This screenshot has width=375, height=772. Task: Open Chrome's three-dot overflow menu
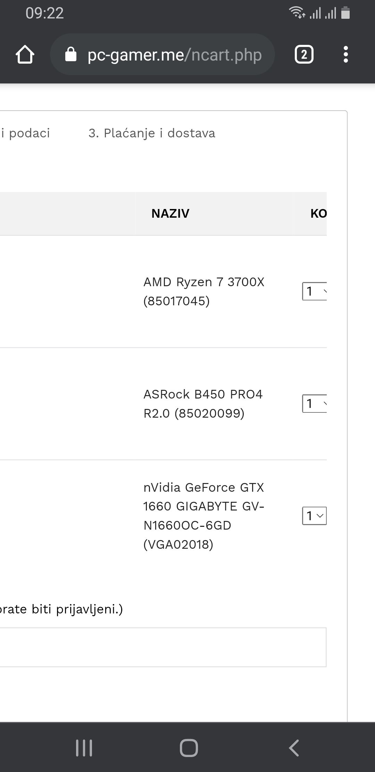coord(345,55)
